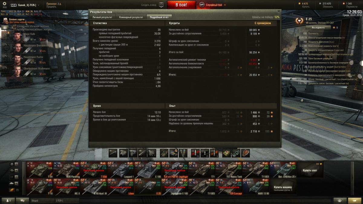Open the Общий chat channel tab
The width and height of the screenshot is (363, 204).
(42, 200)
